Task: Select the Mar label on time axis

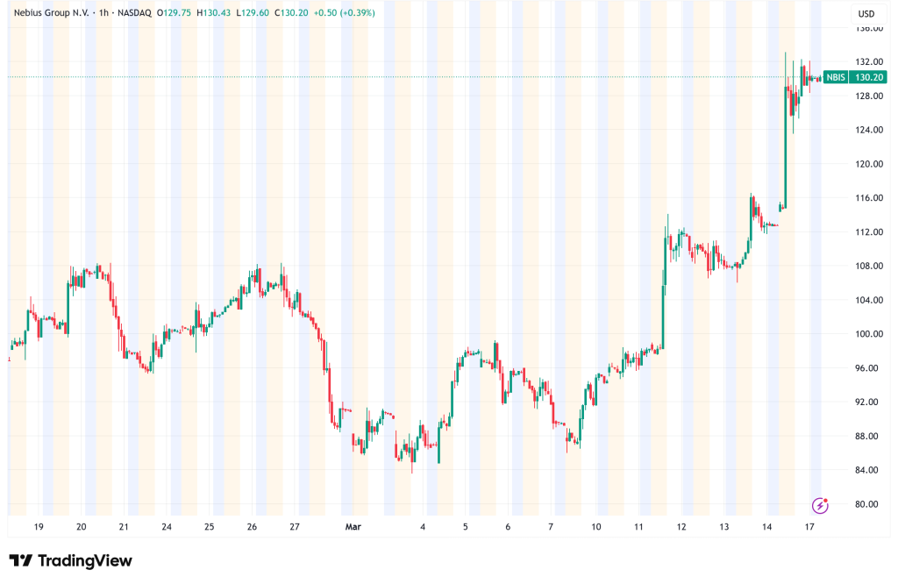Action: [350, 527]
